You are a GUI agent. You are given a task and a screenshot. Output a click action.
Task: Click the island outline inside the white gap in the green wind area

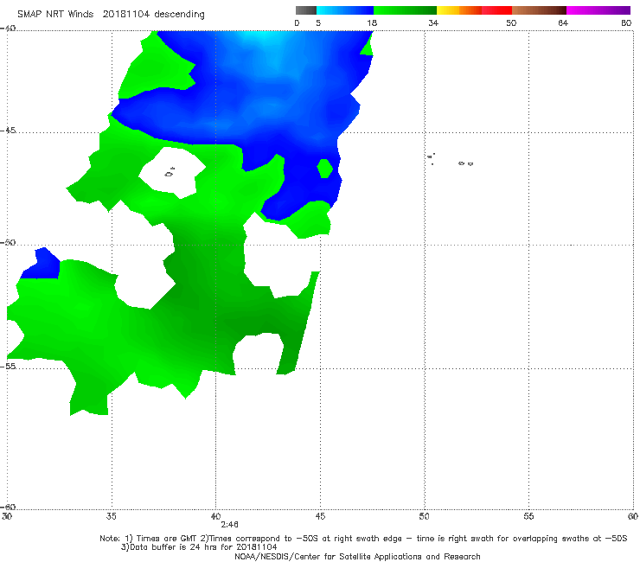pyautogui.click(x=170, y=173)
